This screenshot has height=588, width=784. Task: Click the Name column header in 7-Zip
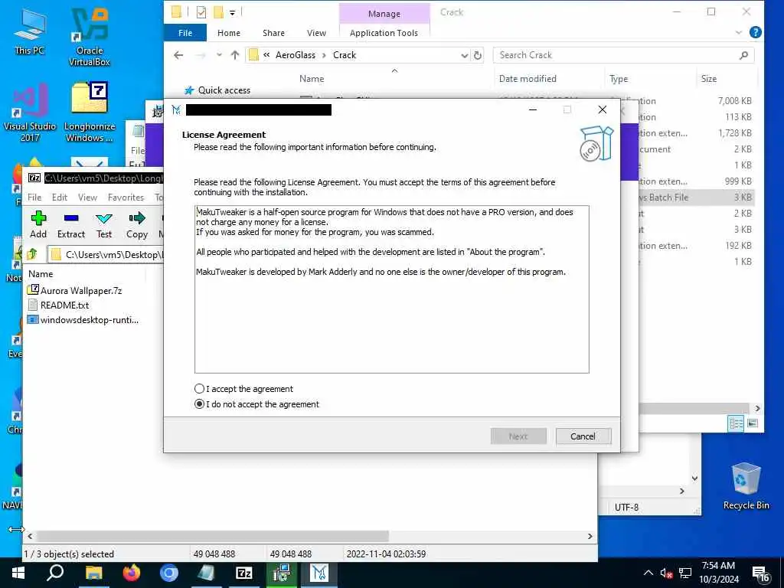41,274
